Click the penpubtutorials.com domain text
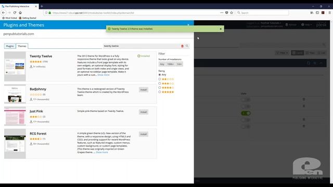 coord(19,34)
